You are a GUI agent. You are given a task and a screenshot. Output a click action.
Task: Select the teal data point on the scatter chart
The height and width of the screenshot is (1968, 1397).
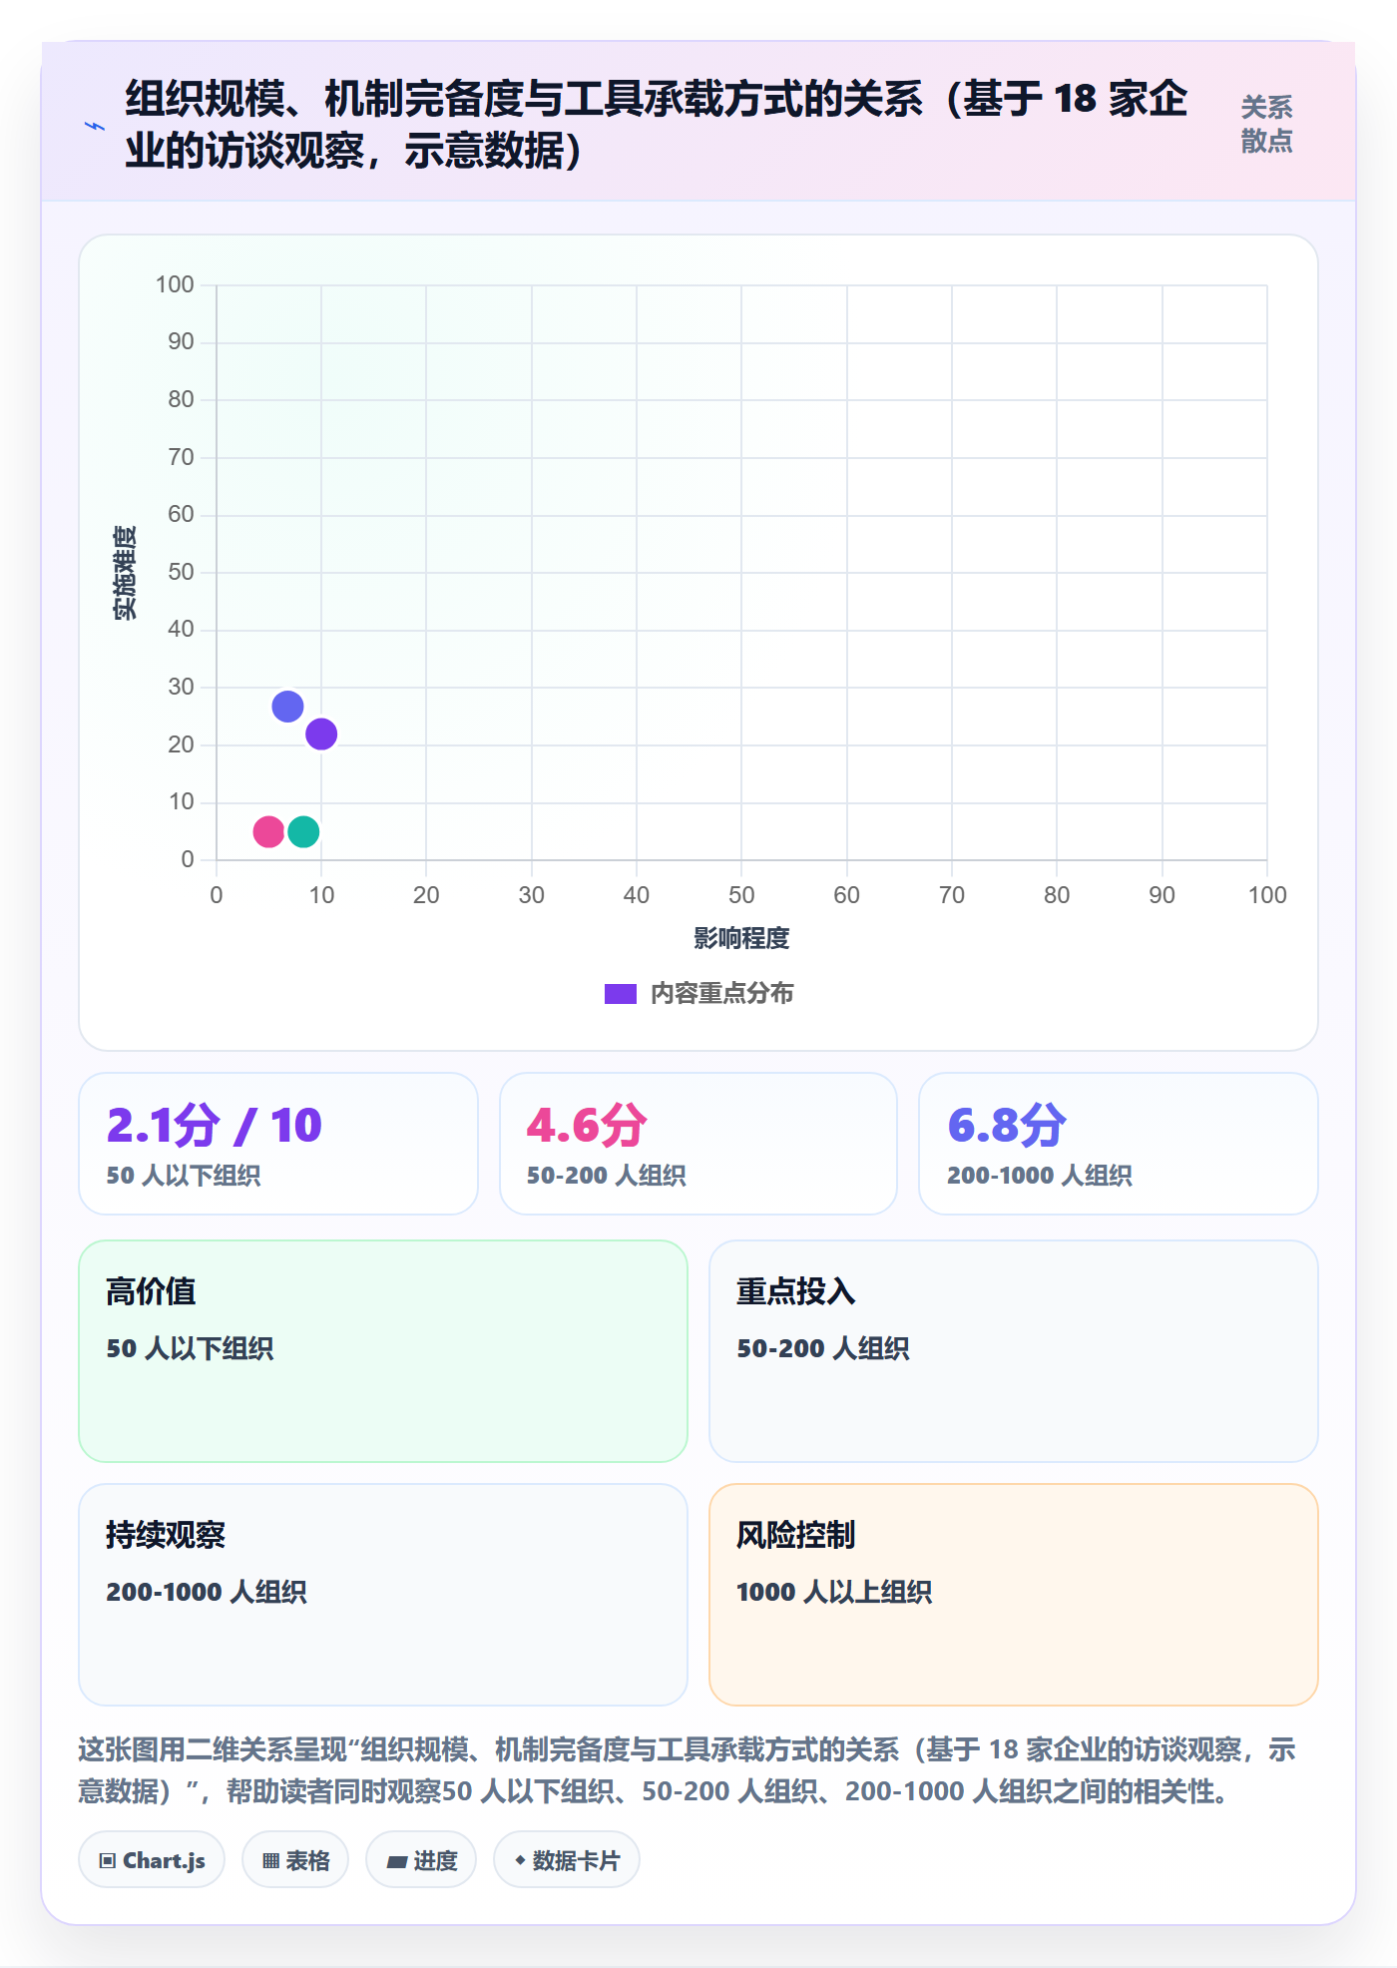tap(303, 831)
